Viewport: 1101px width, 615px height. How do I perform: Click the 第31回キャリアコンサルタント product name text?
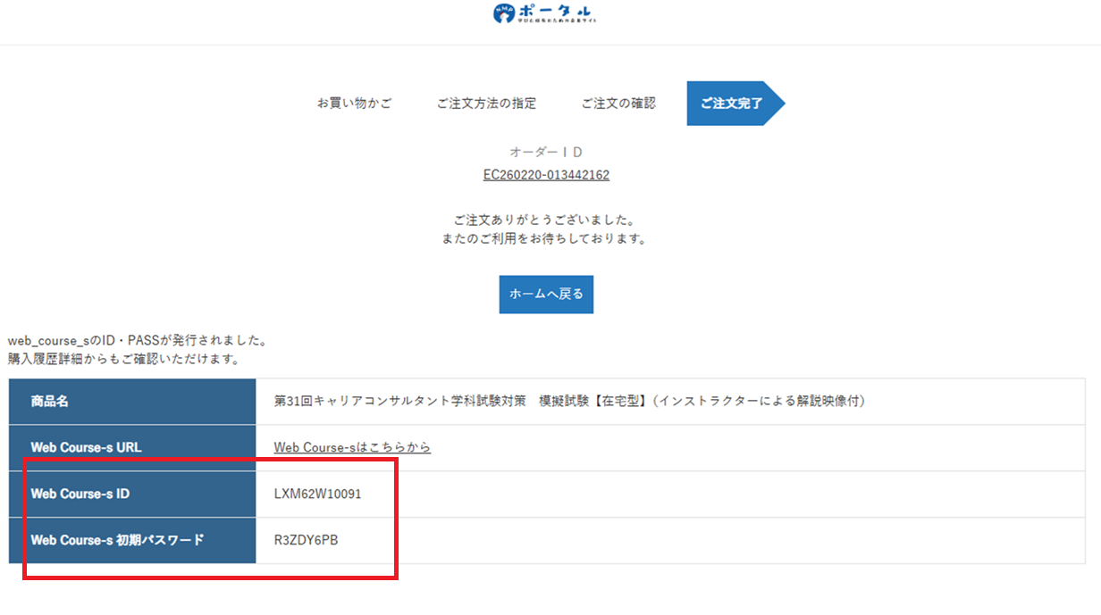(x=569, y=402)
